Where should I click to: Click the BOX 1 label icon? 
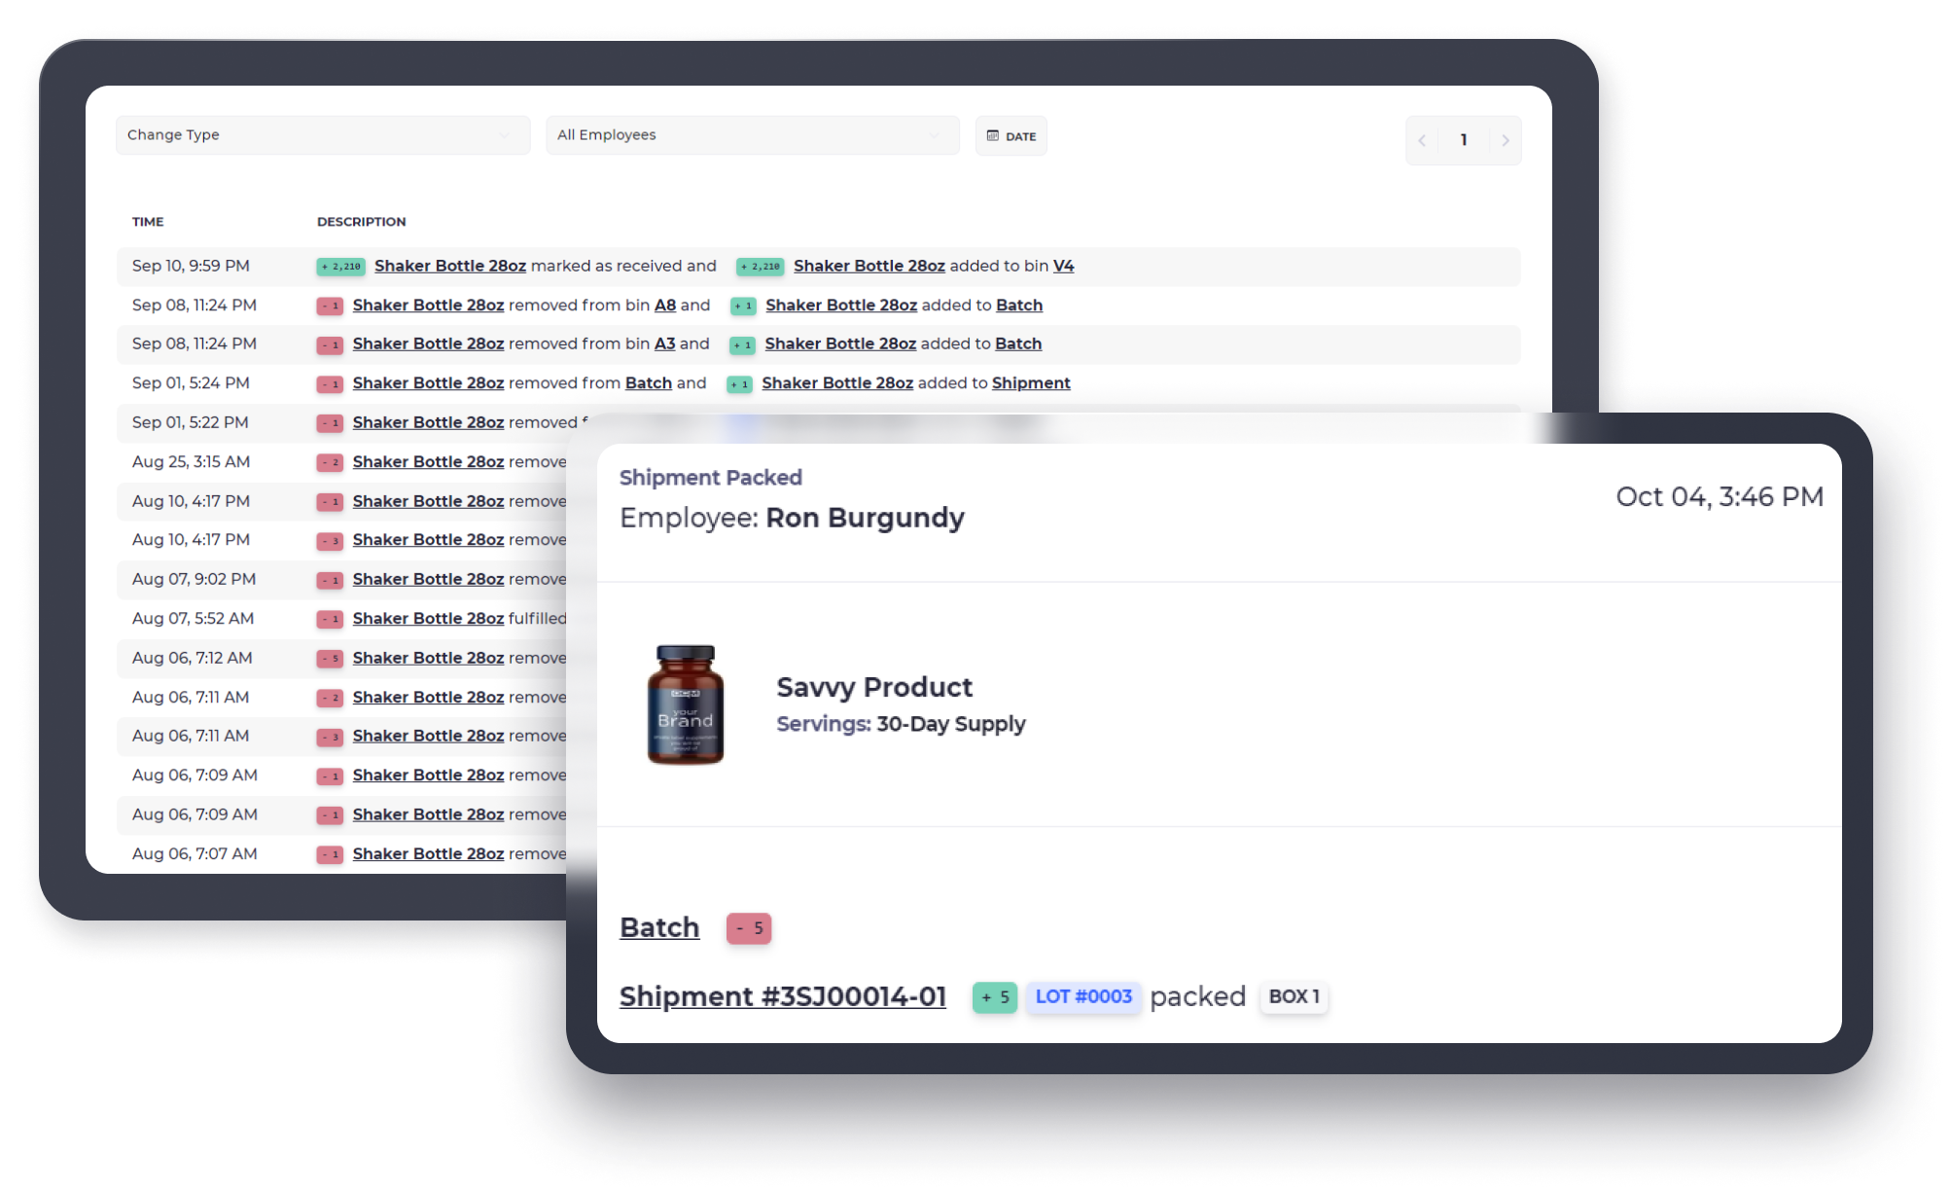[1295, 995]
